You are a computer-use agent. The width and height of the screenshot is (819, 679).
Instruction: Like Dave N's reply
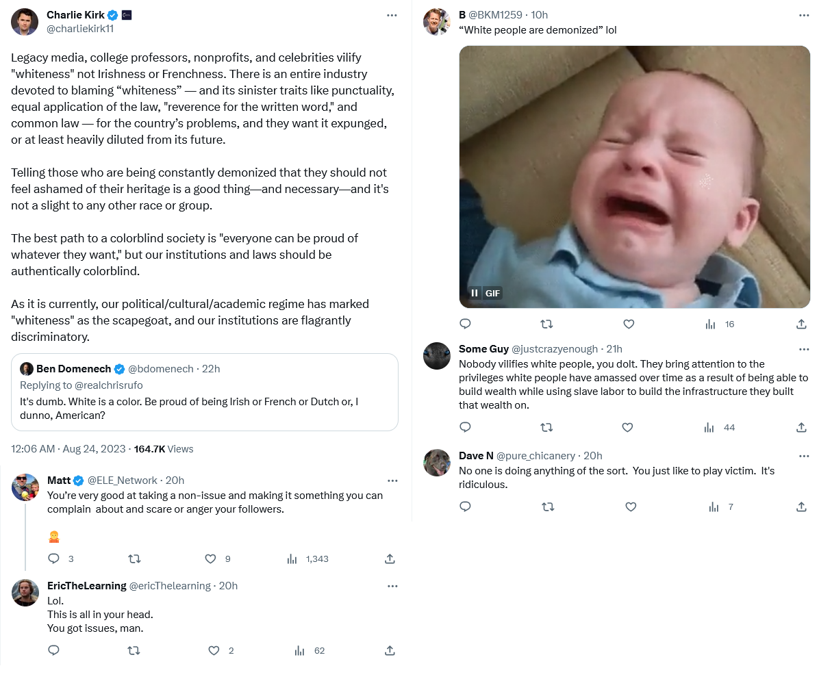click(x=631, y=507)
